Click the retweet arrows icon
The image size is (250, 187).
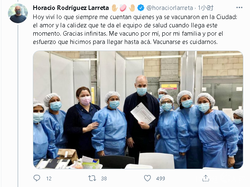click(x=92, y=178)
